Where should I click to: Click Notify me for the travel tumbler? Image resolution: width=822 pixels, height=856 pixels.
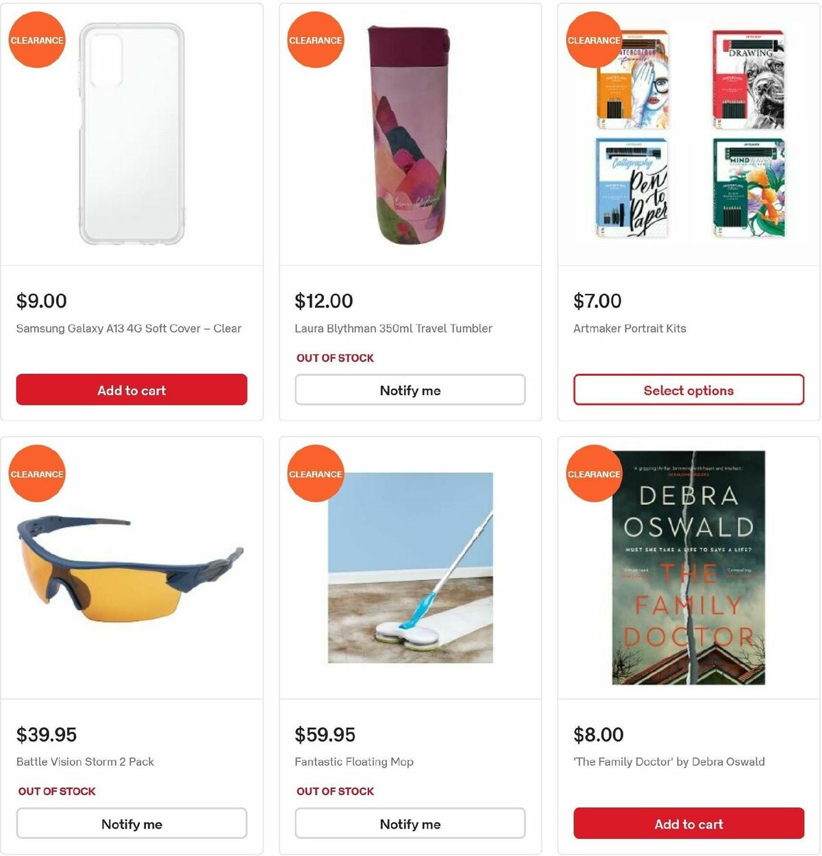coord(410,390)
